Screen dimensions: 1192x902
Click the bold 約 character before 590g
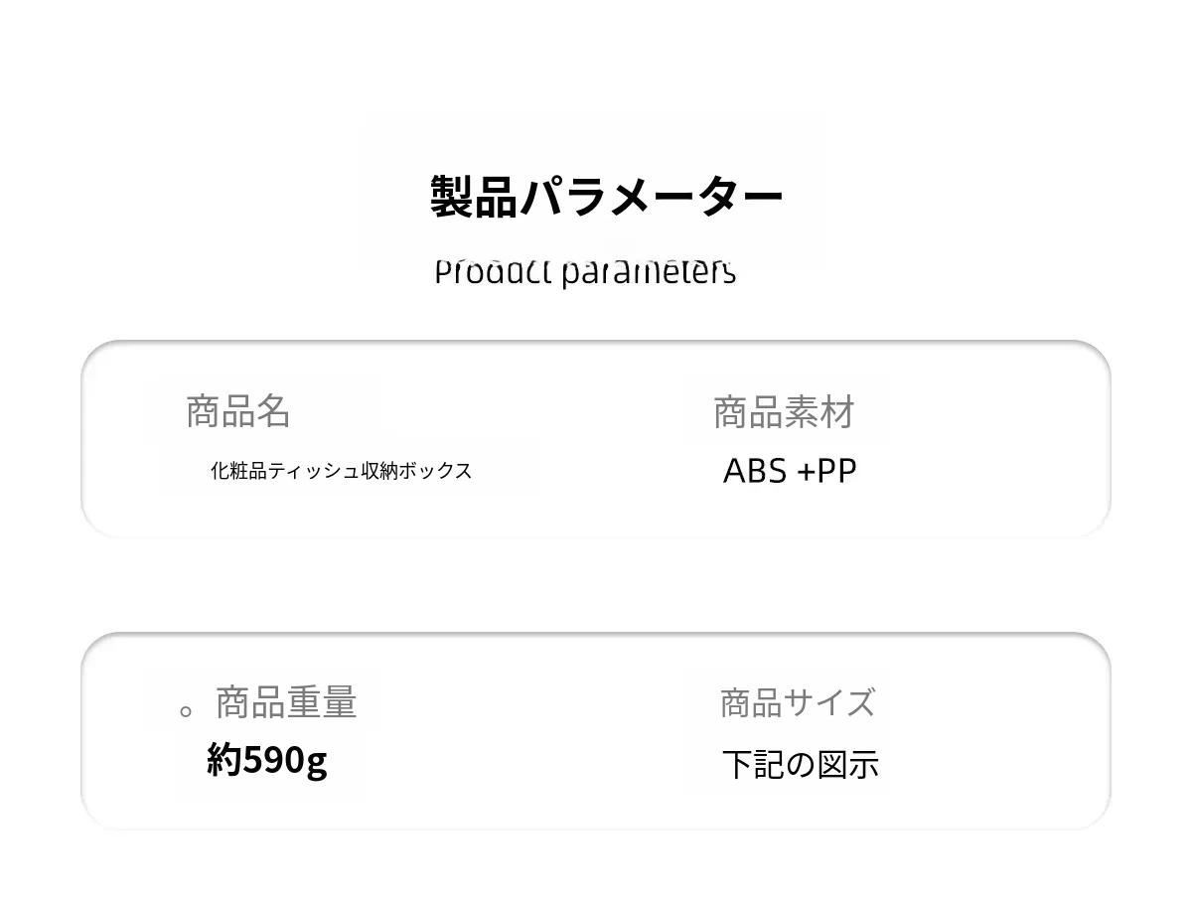[x=224, y=760]
